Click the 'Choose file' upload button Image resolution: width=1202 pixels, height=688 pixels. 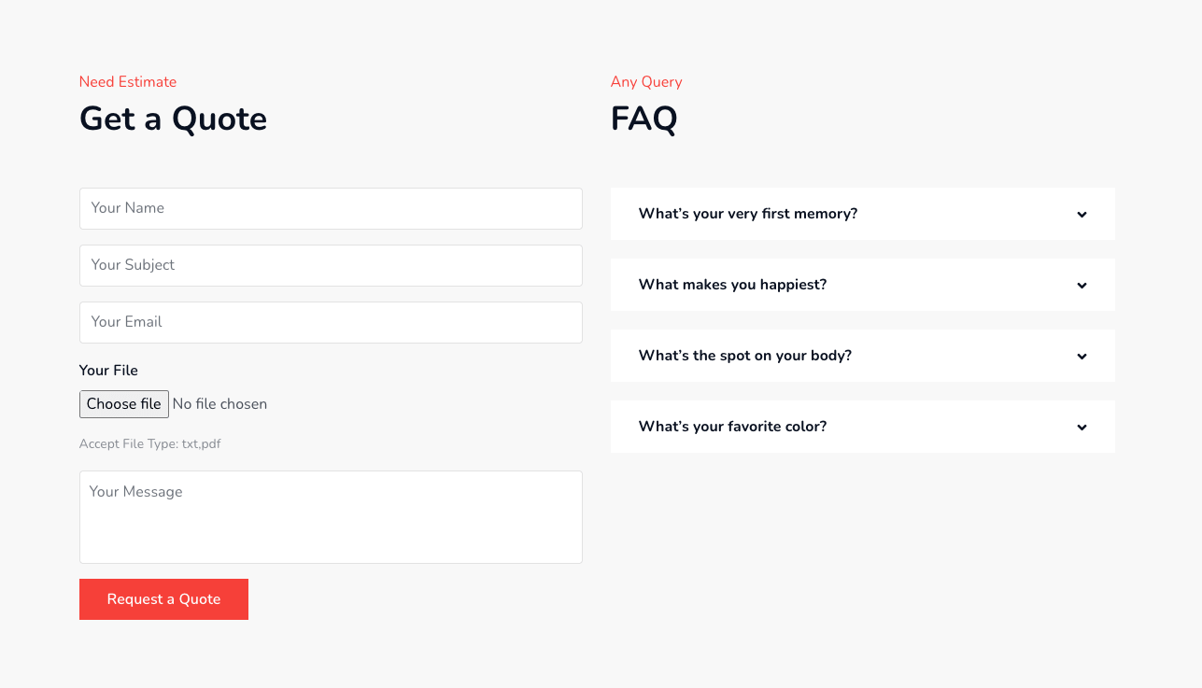click(124, 404)
